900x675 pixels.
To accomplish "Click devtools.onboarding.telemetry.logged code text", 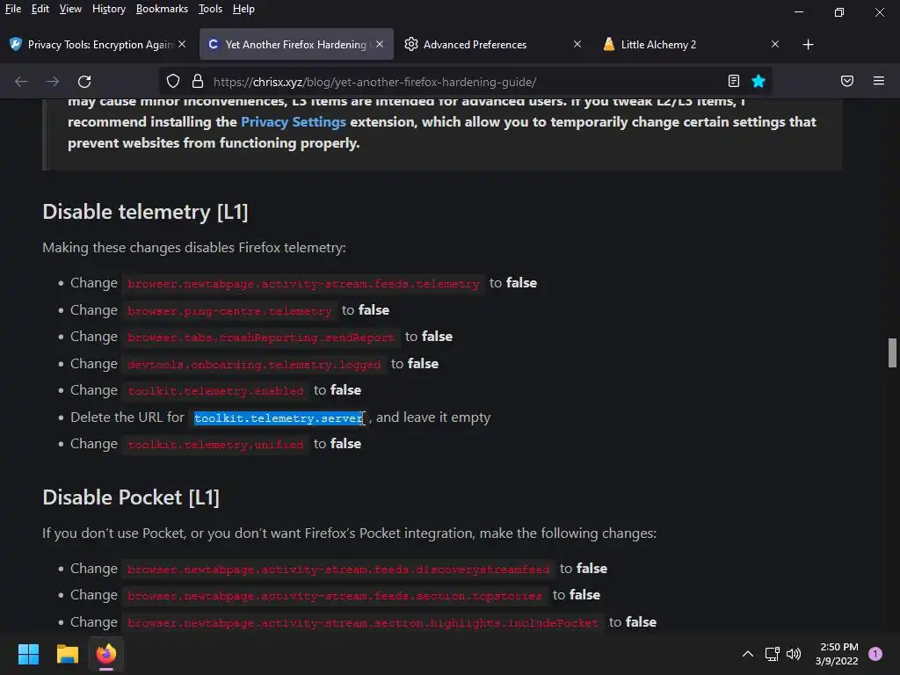I will pos(254,364).
